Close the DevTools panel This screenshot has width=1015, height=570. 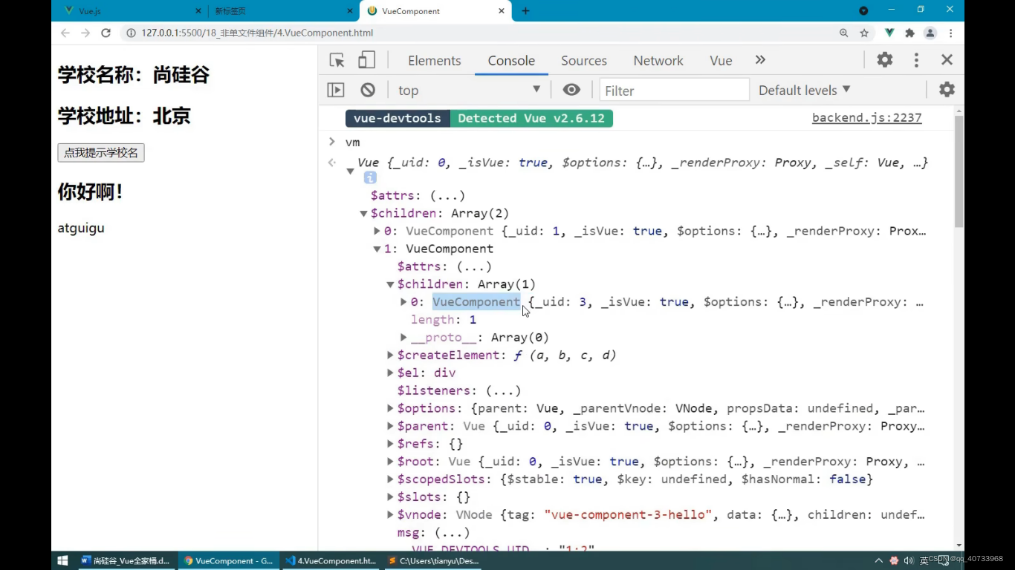[947, 60]
